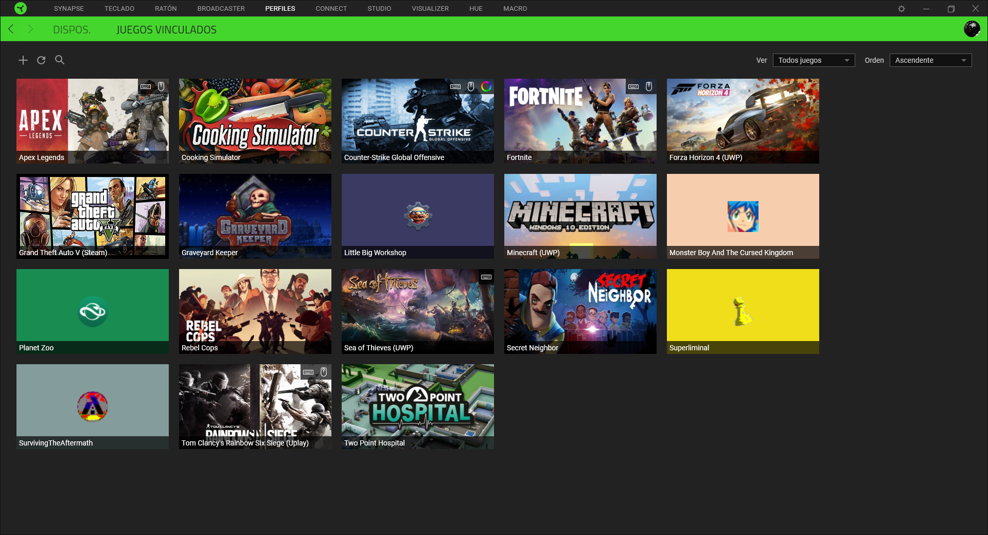Click mouse icon on Fortnite tile

(649, 86)
